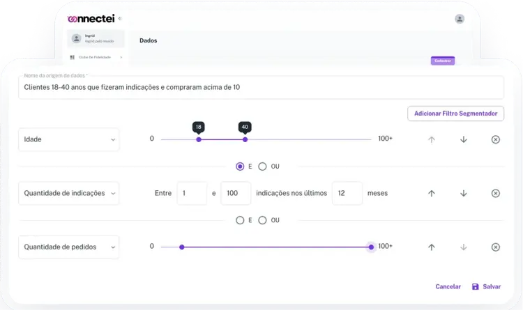Save the data source with Salvar
The width and height of the screenshot is (523, 310).
(x=486, y=286)
